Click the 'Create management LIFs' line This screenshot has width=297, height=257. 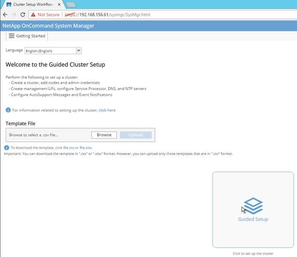[x=78, y=89]
